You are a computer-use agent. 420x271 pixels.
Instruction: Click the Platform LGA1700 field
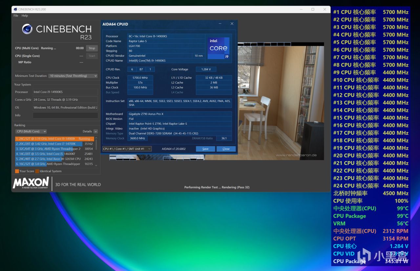(166, 46)
